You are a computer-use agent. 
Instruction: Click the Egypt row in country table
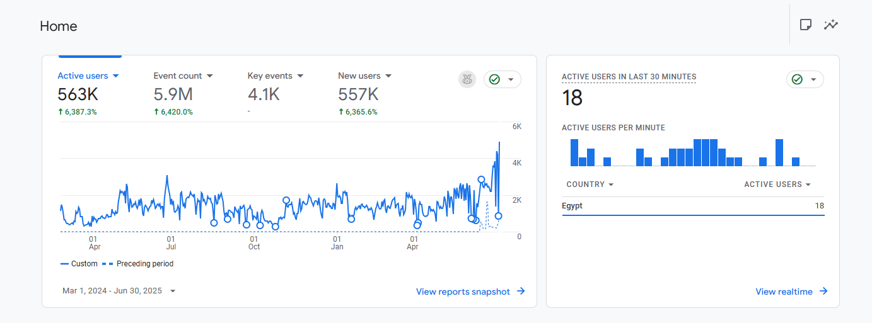click(x=692, y=206)
